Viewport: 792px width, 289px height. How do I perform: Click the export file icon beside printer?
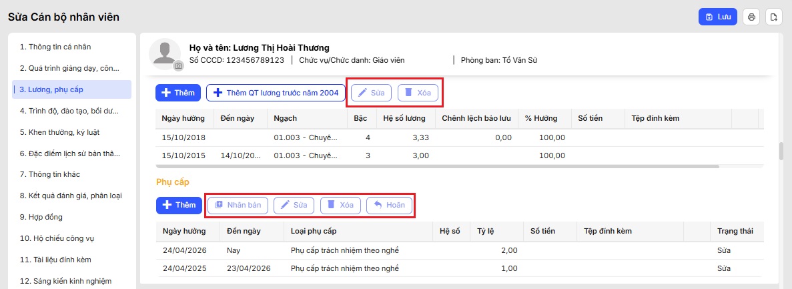click(x=774, y=17)
